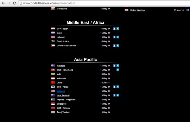Image resolution: width=190 pixels, height=122 pixels.
Task: Open the United Kingdom link
Action: (137, 10)
